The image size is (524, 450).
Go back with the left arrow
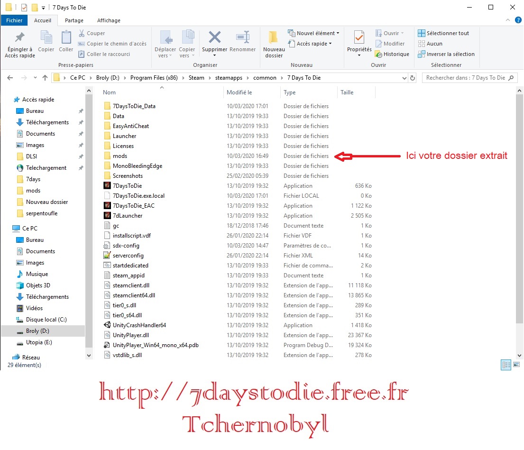point(10,78)
